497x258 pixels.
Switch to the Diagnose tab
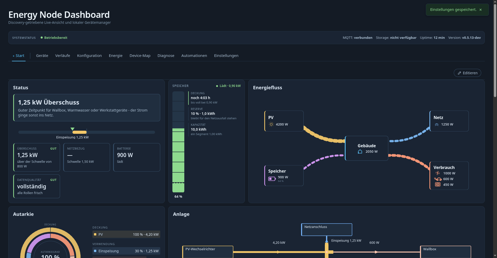click(x=166, y=56)
